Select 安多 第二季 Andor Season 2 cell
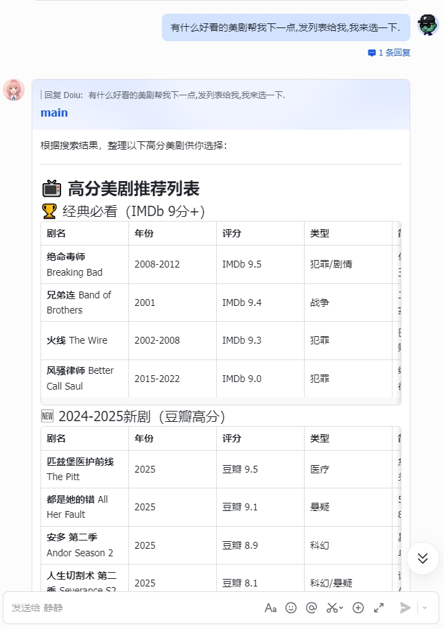This screenshot has width=444, height=629. (84, 545)
